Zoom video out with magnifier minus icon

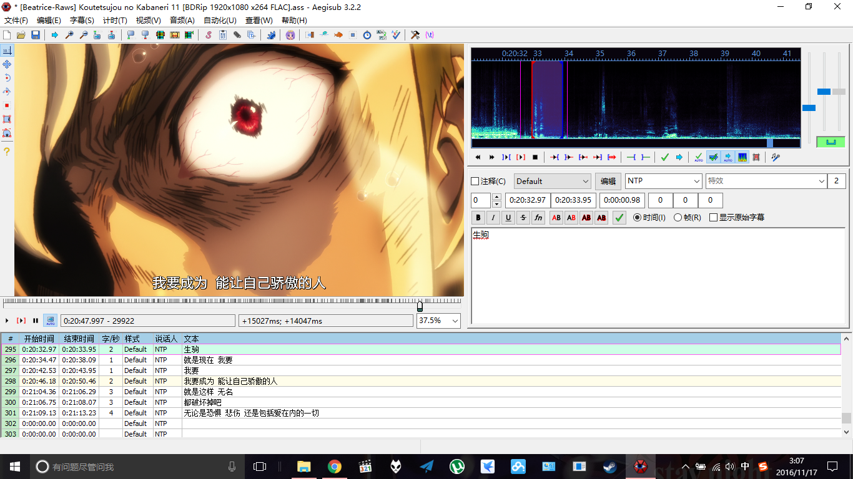pos(84,35)
